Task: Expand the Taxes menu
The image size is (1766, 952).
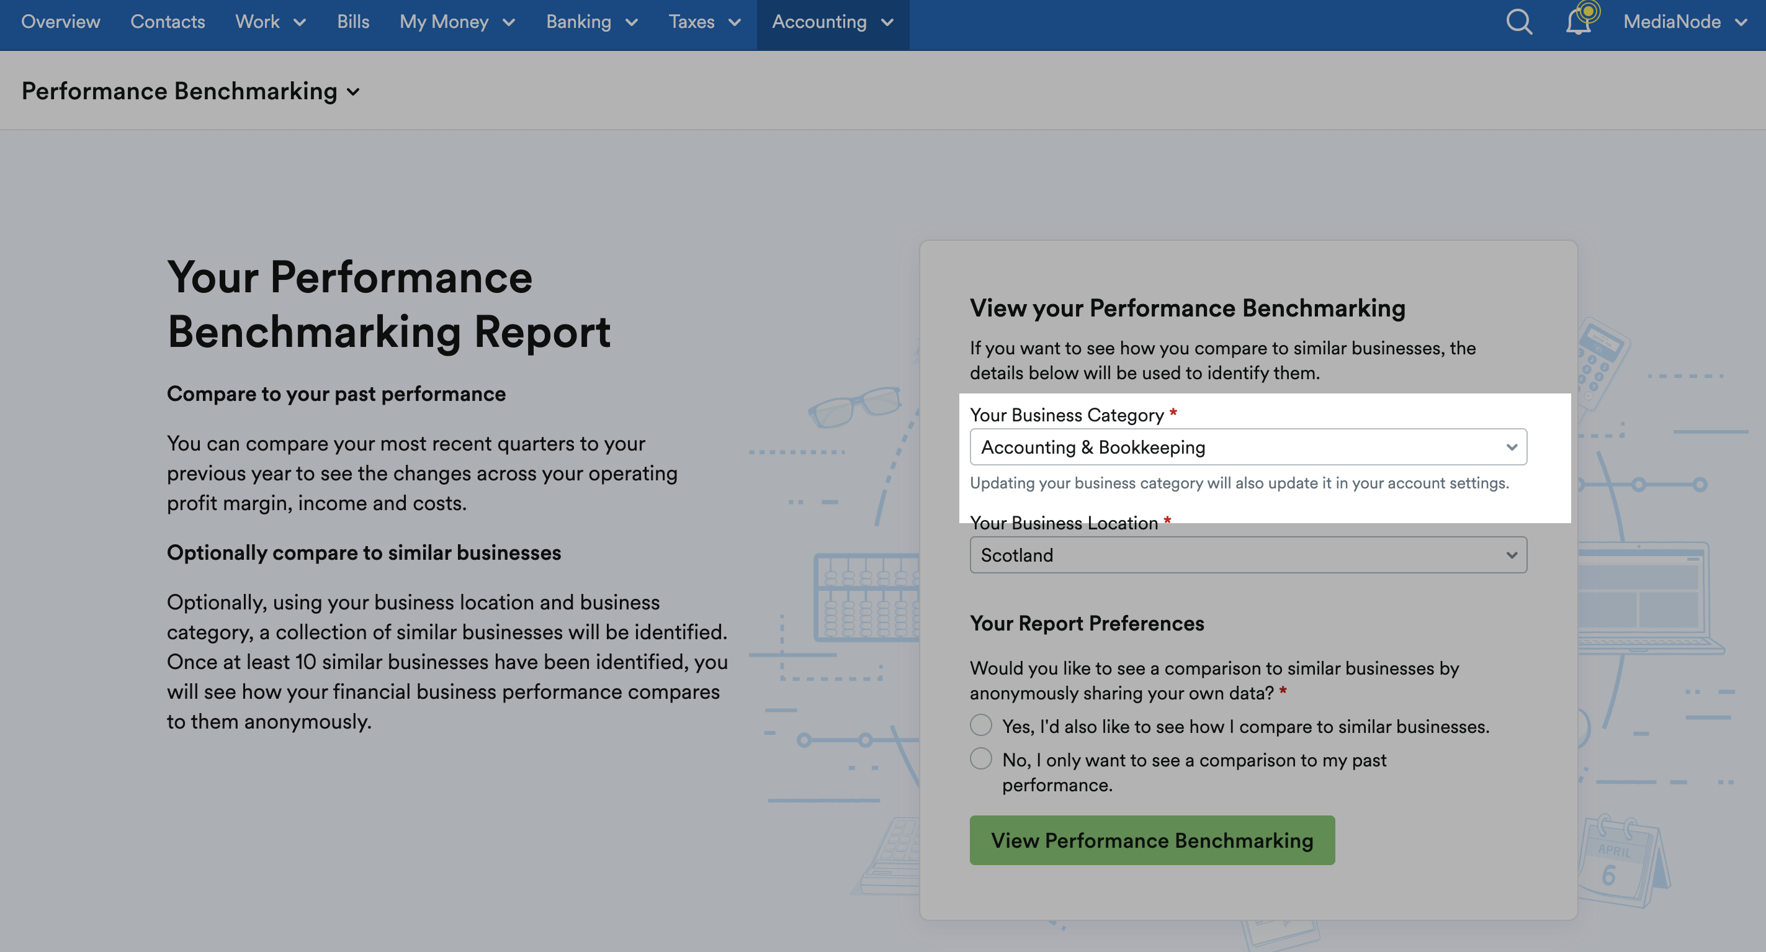Action: (x=704, y=22)
